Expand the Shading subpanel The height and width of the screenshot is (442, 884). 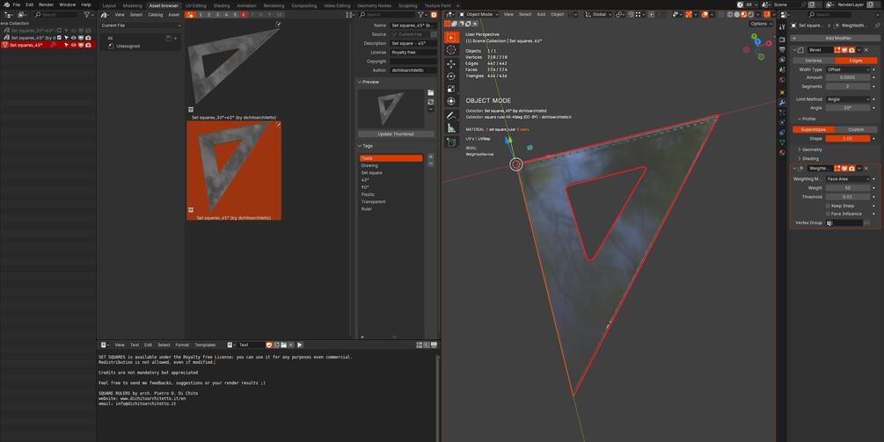[x=810, y=159]
